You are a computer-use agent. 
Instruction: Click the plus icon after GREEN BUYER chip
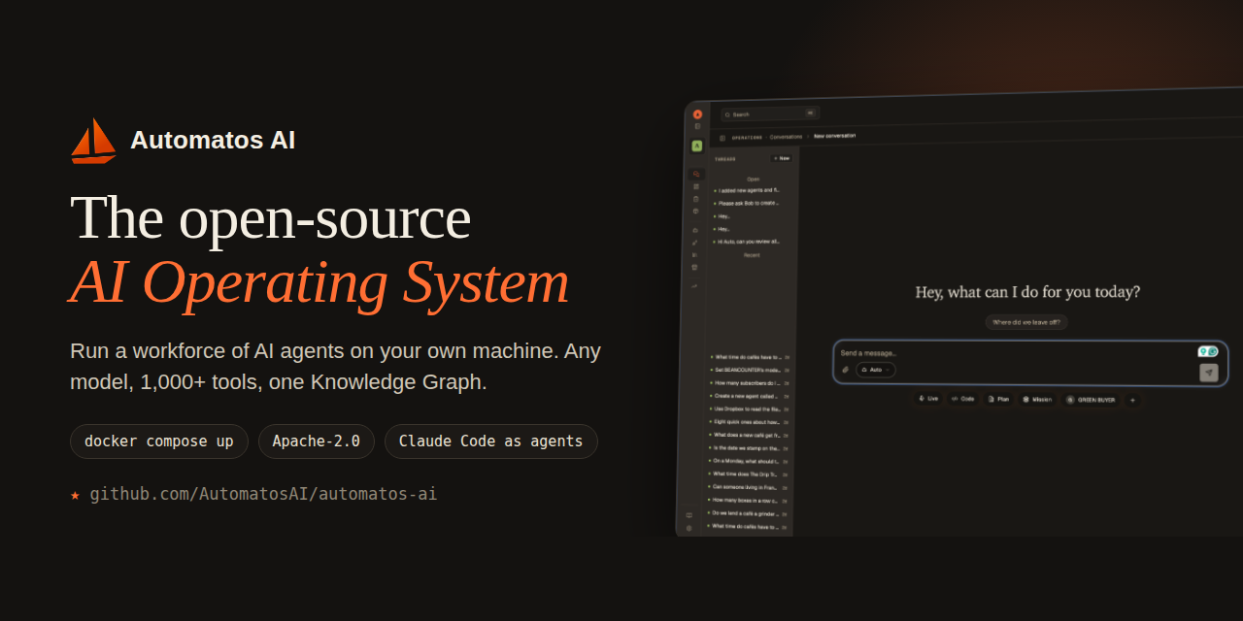tap(1132, 400)
